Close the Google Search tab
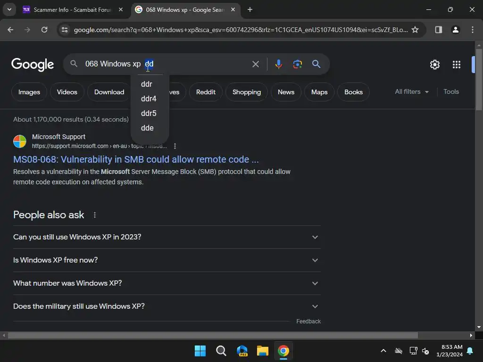This screenshot has width=483, height=362. [233, 9]
